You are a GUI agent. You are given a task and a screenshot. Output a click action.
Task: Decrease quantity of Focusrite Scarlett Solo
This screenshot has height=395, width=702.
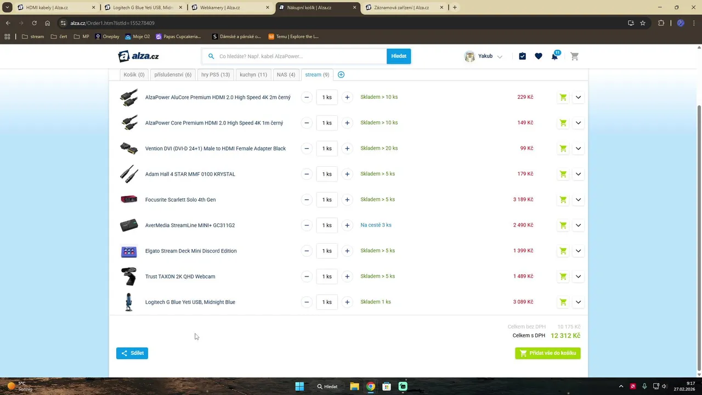coord(307,200)
